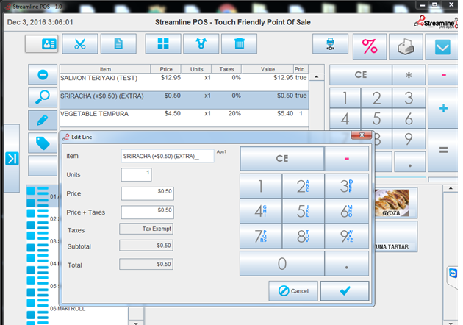Click the printer print receipt button
Image resolution: width=463 pixels, height=325 pixels.
(x=406, y=46)
